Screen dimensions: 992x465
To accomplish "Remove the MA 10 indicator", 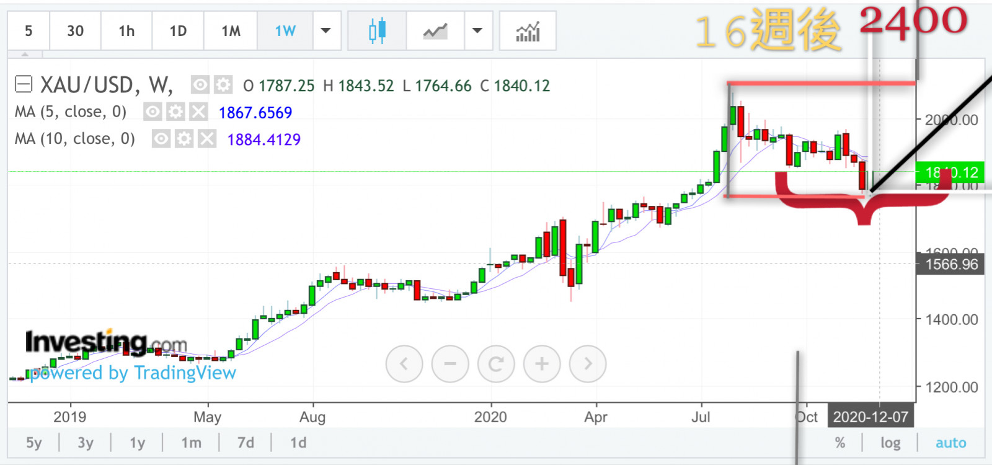I will point(207,139).
